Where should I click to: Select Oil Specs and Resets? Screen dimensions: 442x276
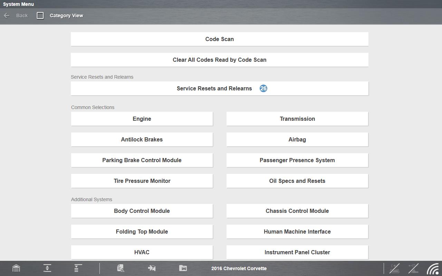pos(297,181)
